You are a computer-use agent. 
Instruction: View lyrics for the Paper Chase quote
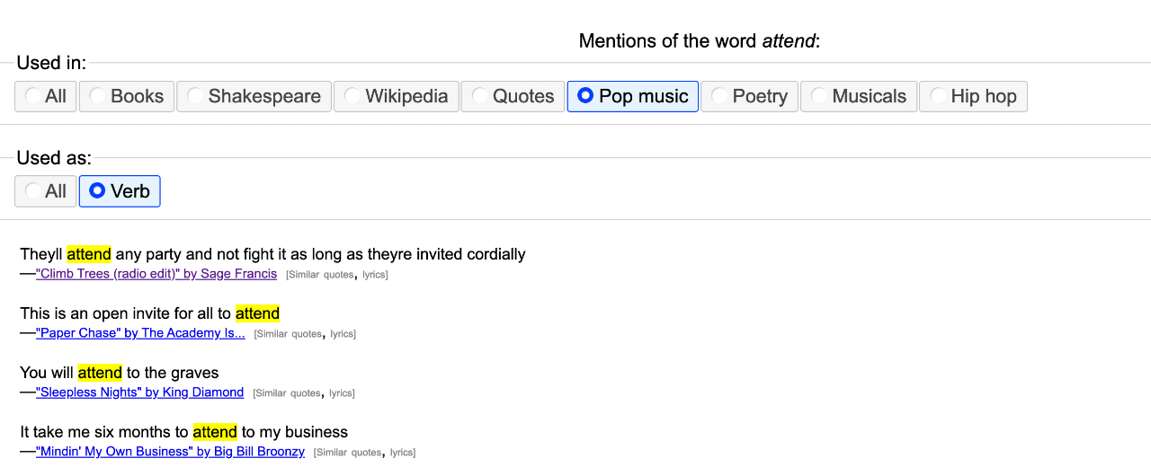coord(343,334)
